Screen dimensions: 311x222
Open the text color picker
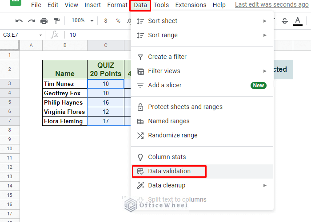coord(298,21)
